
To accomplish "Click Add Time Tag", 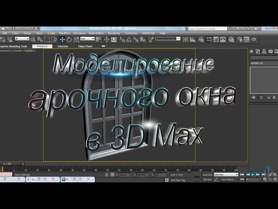I will pyautogui.click(x=178, y=180).
